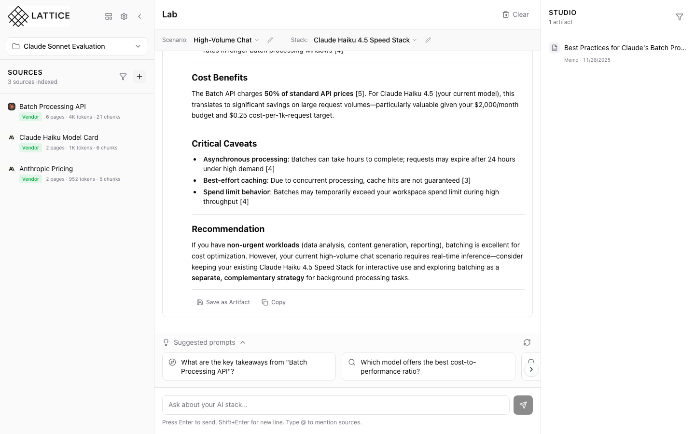Screen dimensions: 695x434
Task: Click the Lattice logo
Action: (38, 16)
